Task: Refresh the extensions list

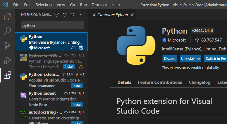Action: coord(65,15)
